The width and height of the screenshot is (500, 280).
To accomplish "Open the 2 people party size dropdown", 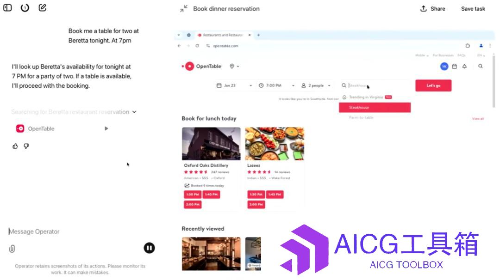I will coord(316,85).
